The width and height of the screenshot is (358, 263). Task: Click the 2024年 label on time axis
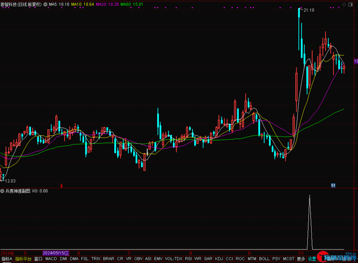(x=7, y=253)
